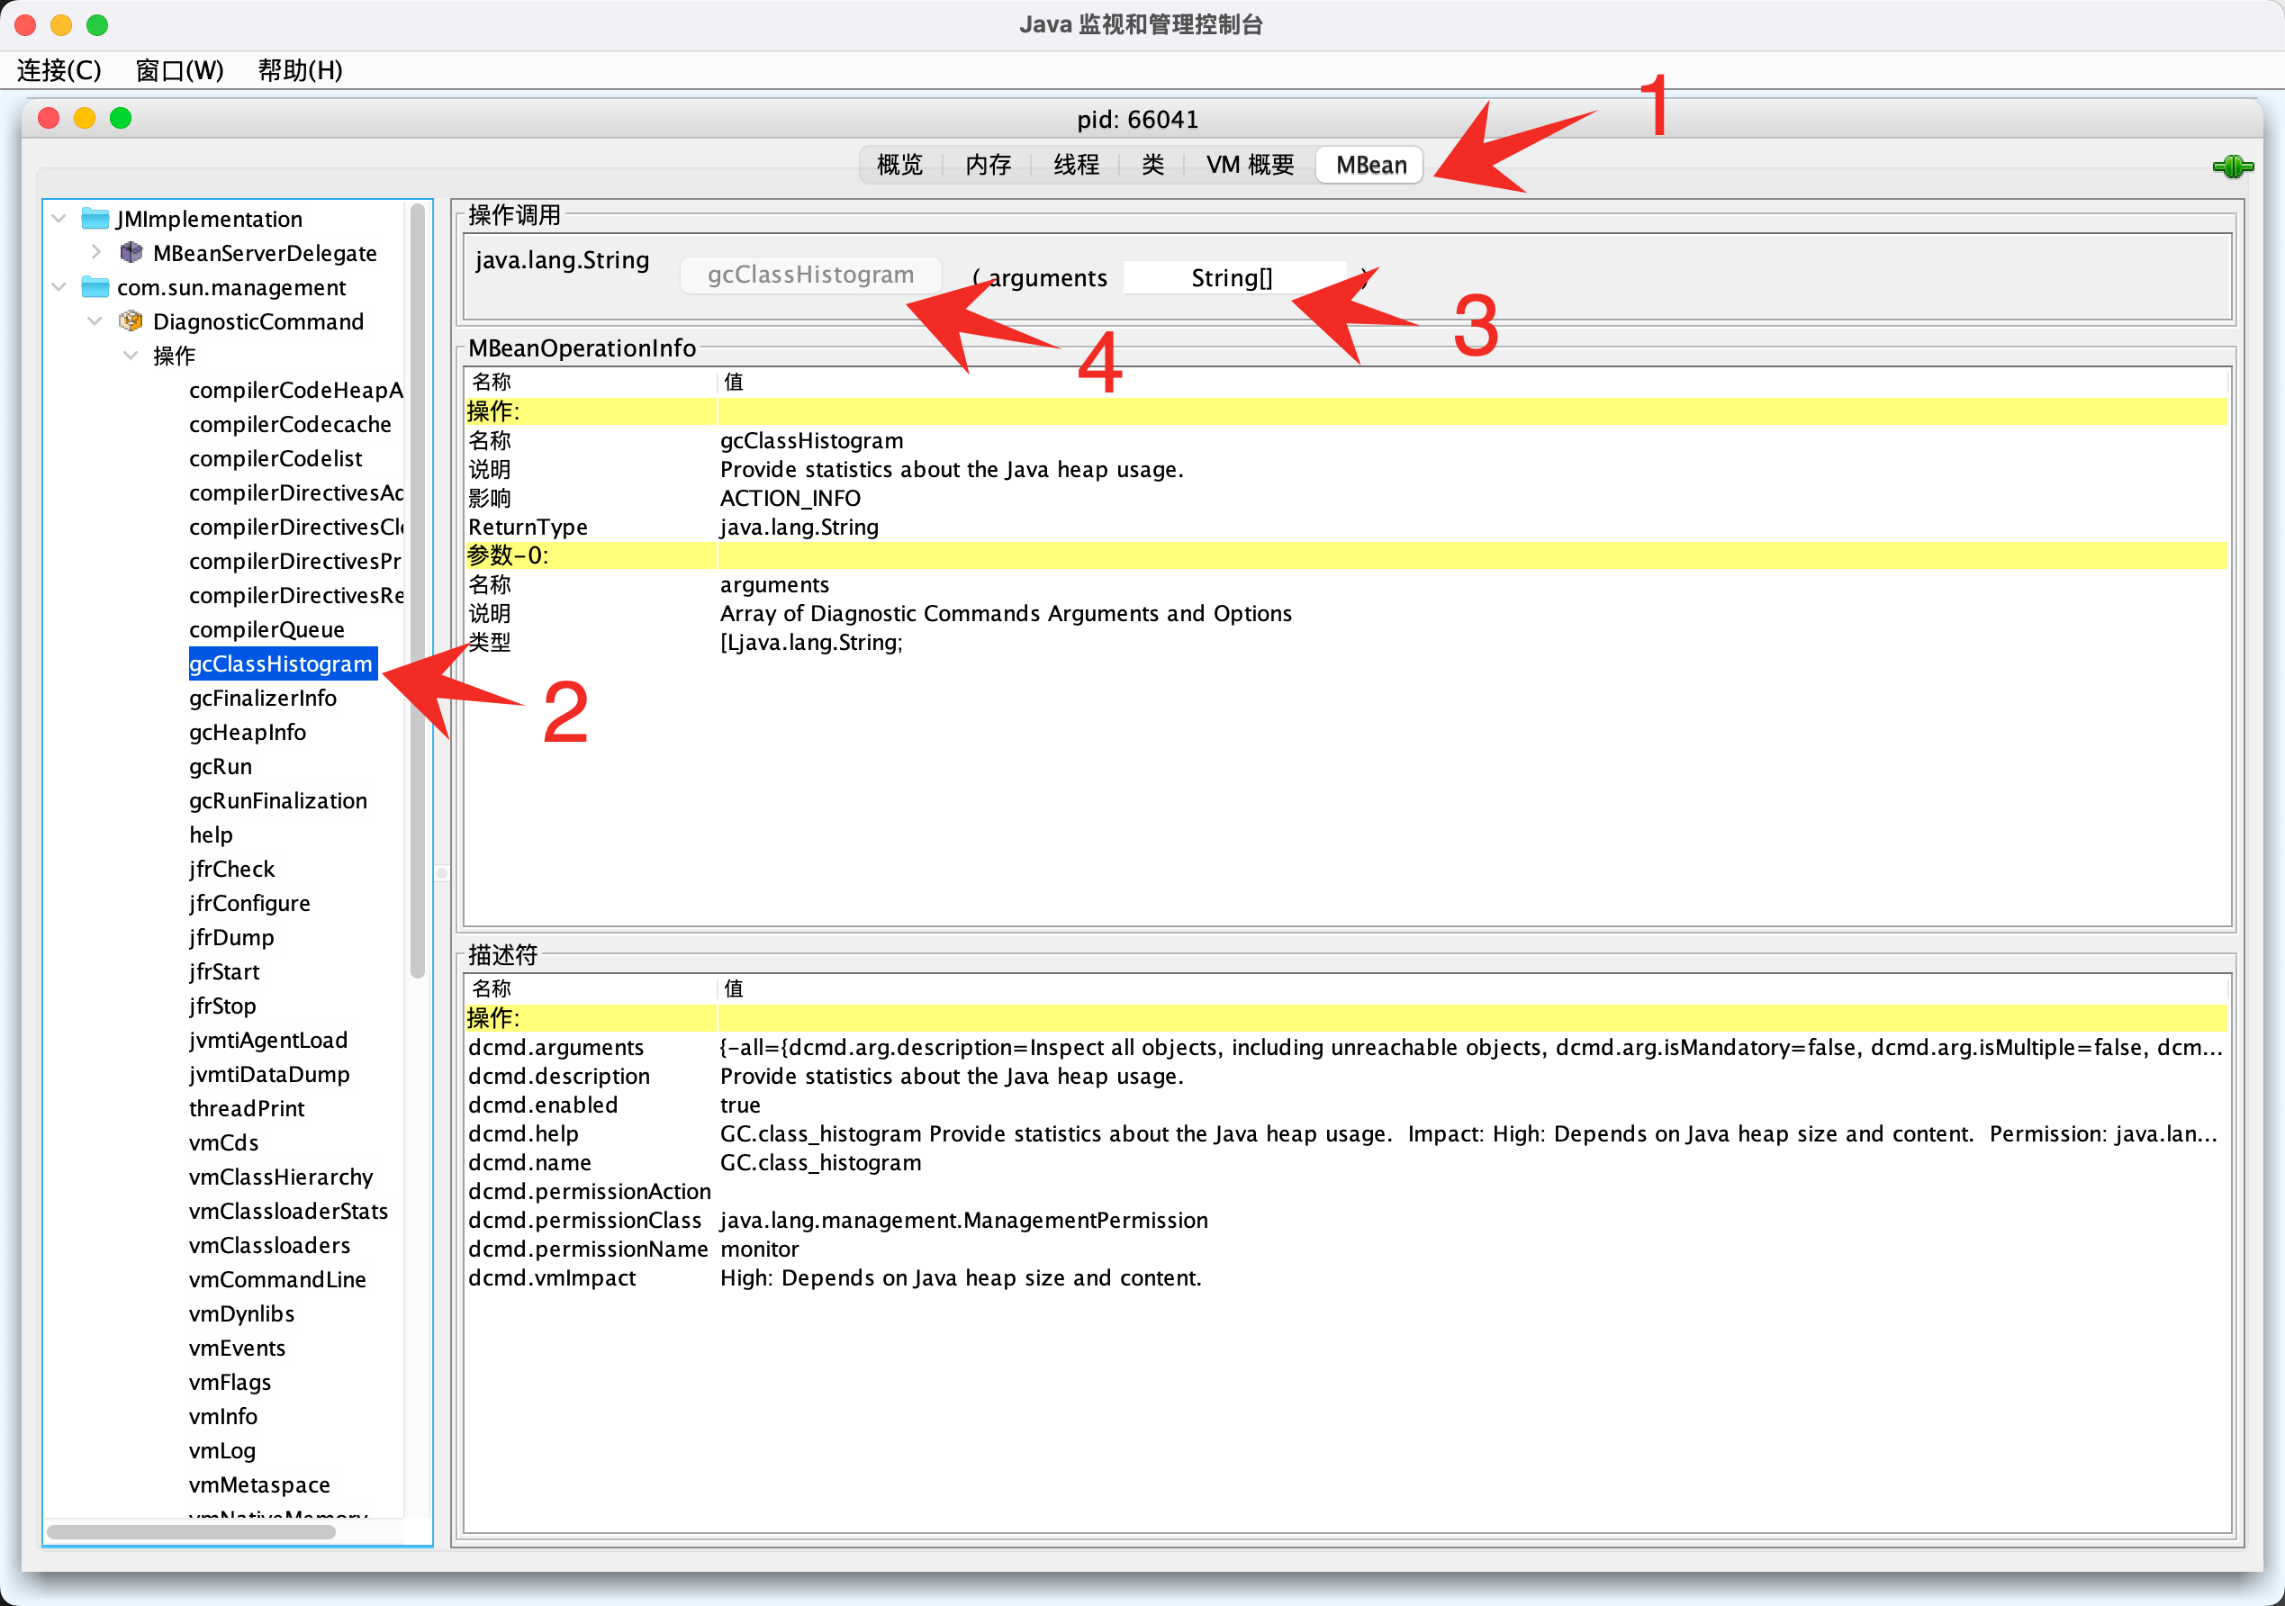Collapse the 操作 operations node
The height and width of the screenshot is (1606, 2285).
click(131, 356)
